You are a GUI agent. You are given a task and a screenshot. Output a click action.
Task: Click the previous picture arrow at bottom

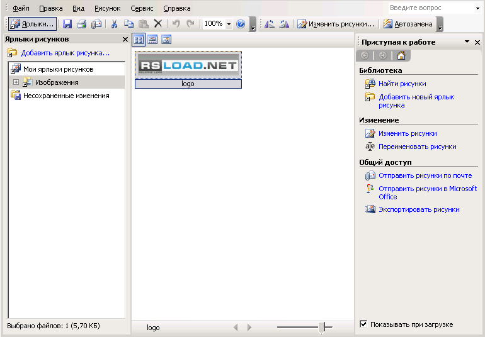[236, 327]
